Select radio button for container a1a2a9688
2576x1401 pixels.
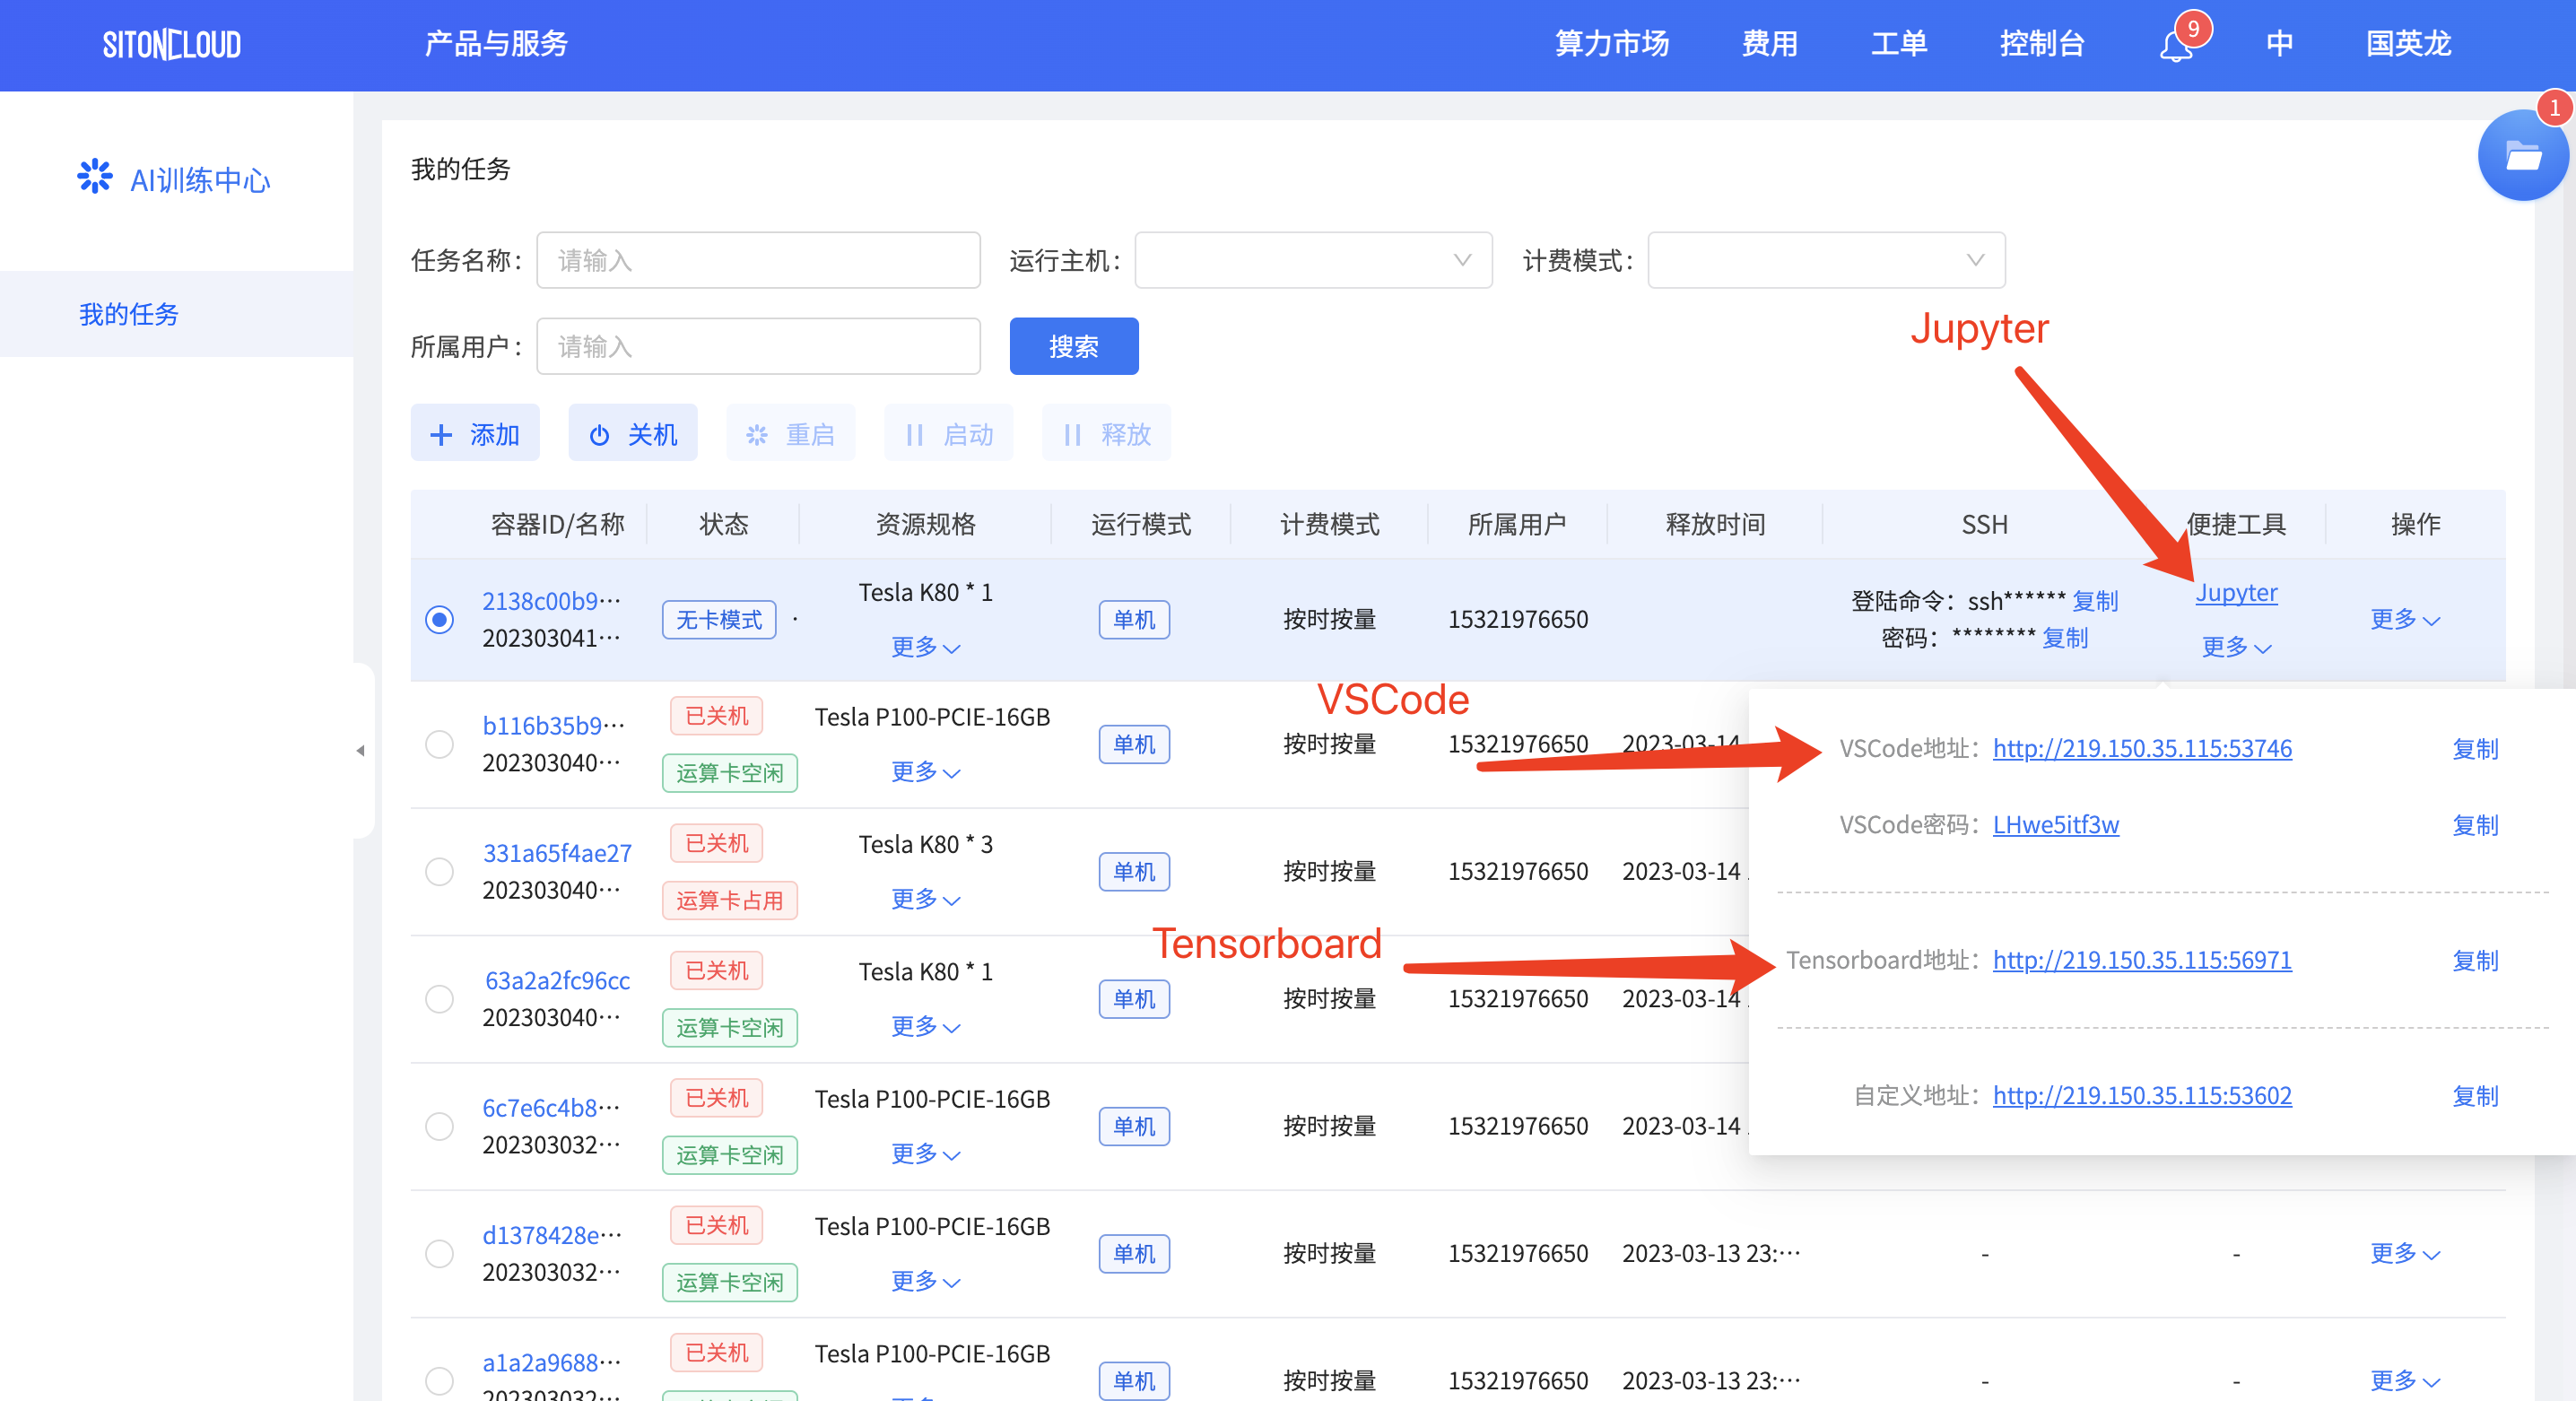439,1381
